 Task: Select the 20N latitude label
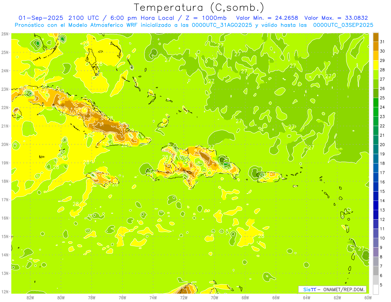[5, 144]
